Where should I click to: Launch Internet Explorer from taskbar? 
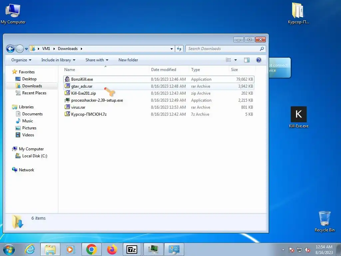pyautogui.click(x=30, y=249)
